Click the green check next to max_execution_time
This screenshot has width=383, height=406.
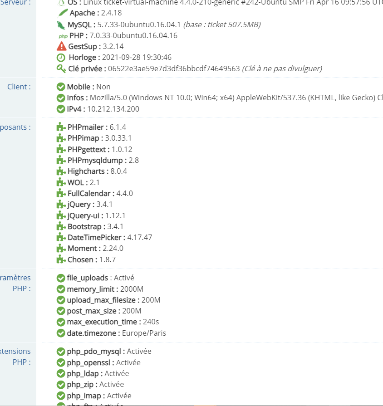pyautogui.click(x=61, y=322)
